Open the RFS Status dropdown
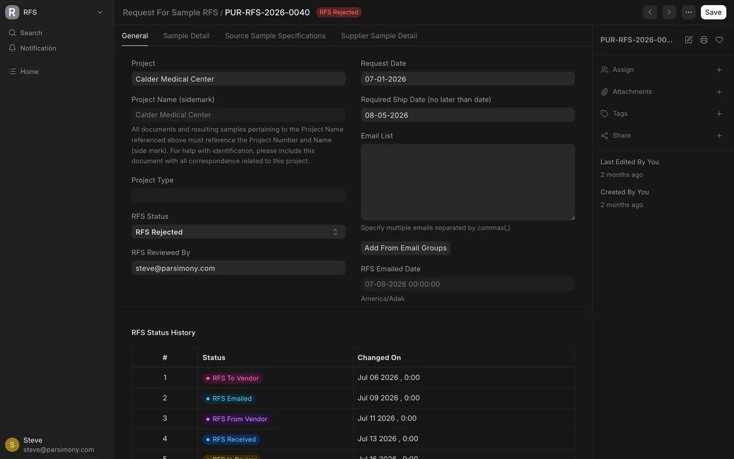 pos(239,232)
